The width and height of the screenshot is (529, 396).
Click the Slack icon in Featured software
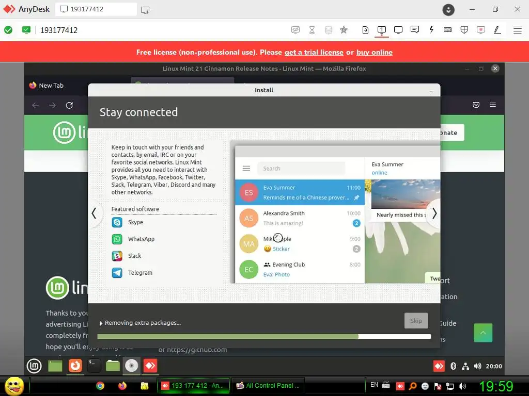tap(117, 256)
